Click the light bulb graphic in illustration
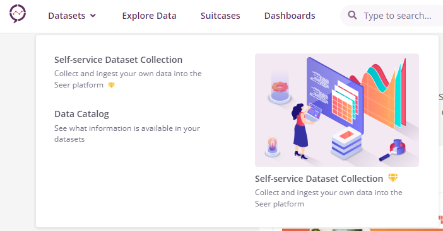 coord(272,147)
